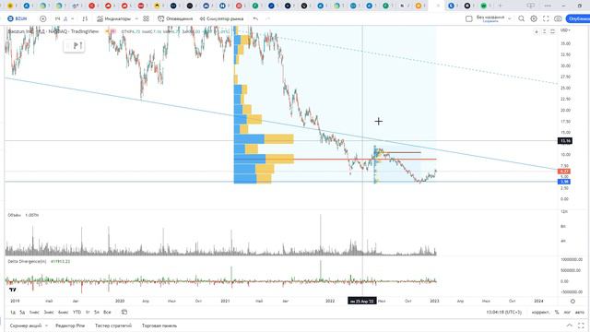Click the Baozun Inc chart title legend
The image size is (590, 332).
pyautogui.click(x=53, y=31)
